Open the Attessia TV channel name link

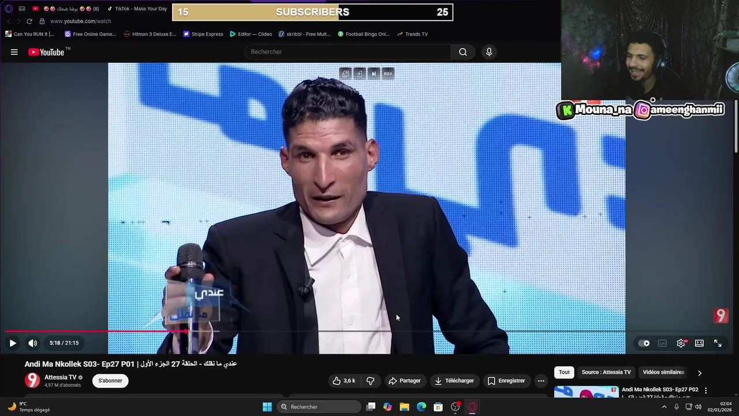pos(61,377)
